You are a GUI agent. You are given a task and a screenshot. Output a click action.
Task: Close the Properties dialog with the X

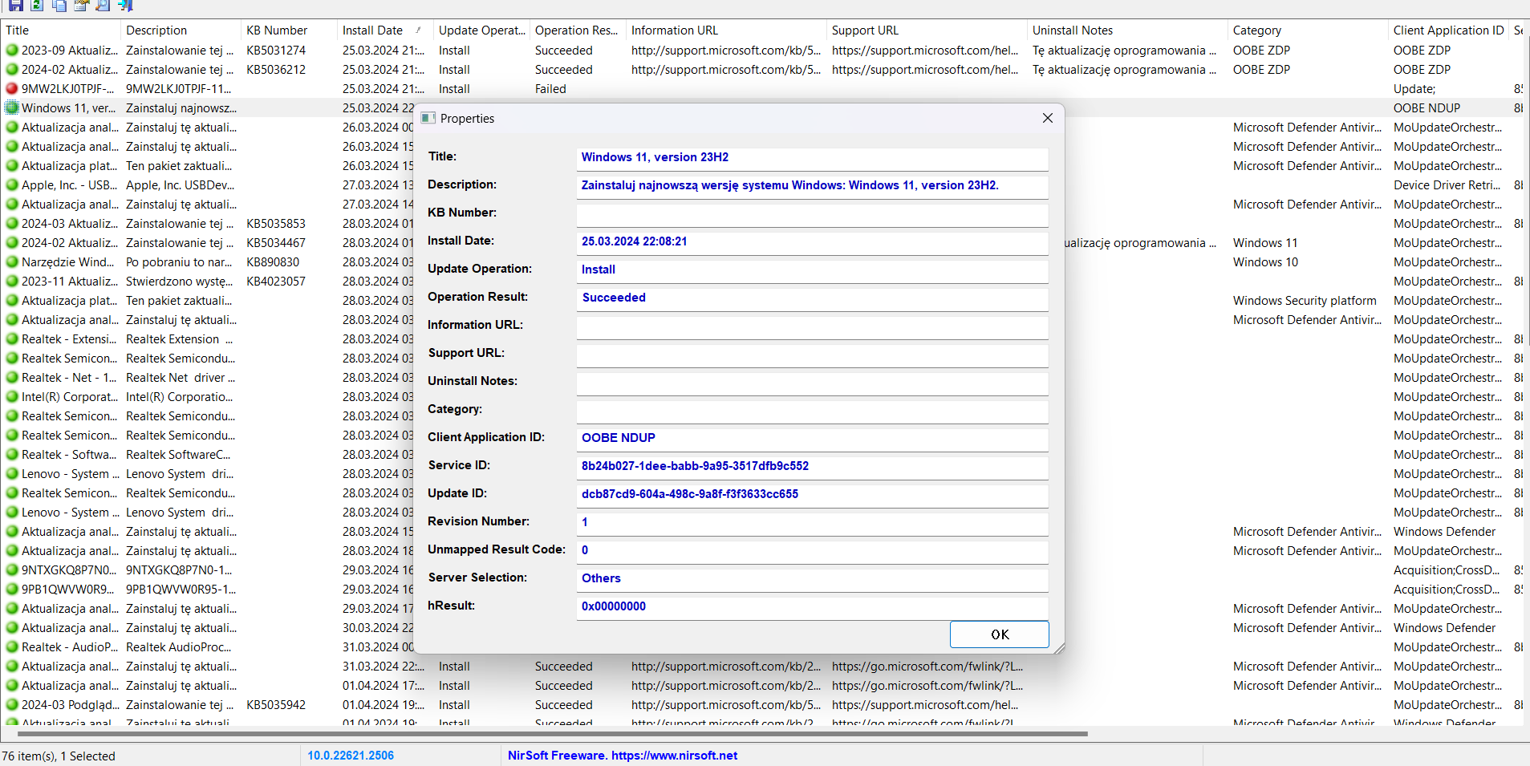(1047, 118)
